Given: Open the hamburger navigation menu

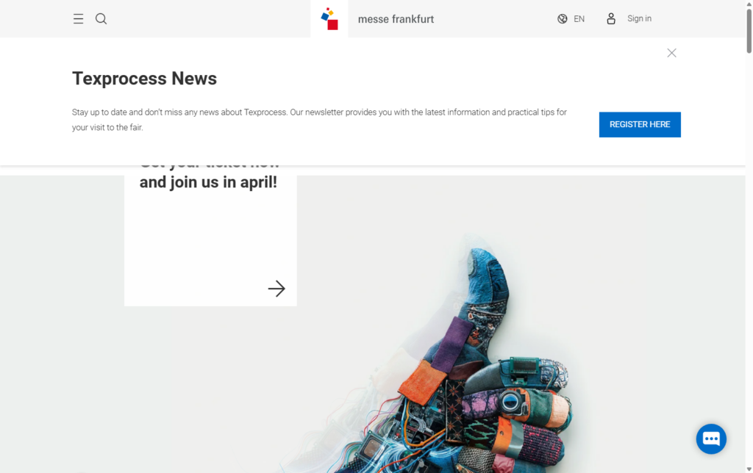Looking at the screenshot, I should click(x=78, y=18).
